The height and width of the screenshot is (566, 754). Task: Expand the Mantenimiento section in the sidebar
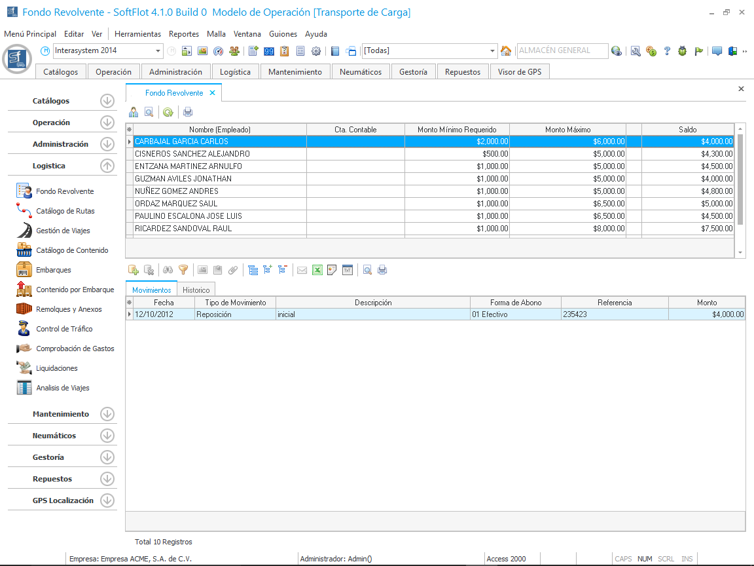click(x=107, y=414)
